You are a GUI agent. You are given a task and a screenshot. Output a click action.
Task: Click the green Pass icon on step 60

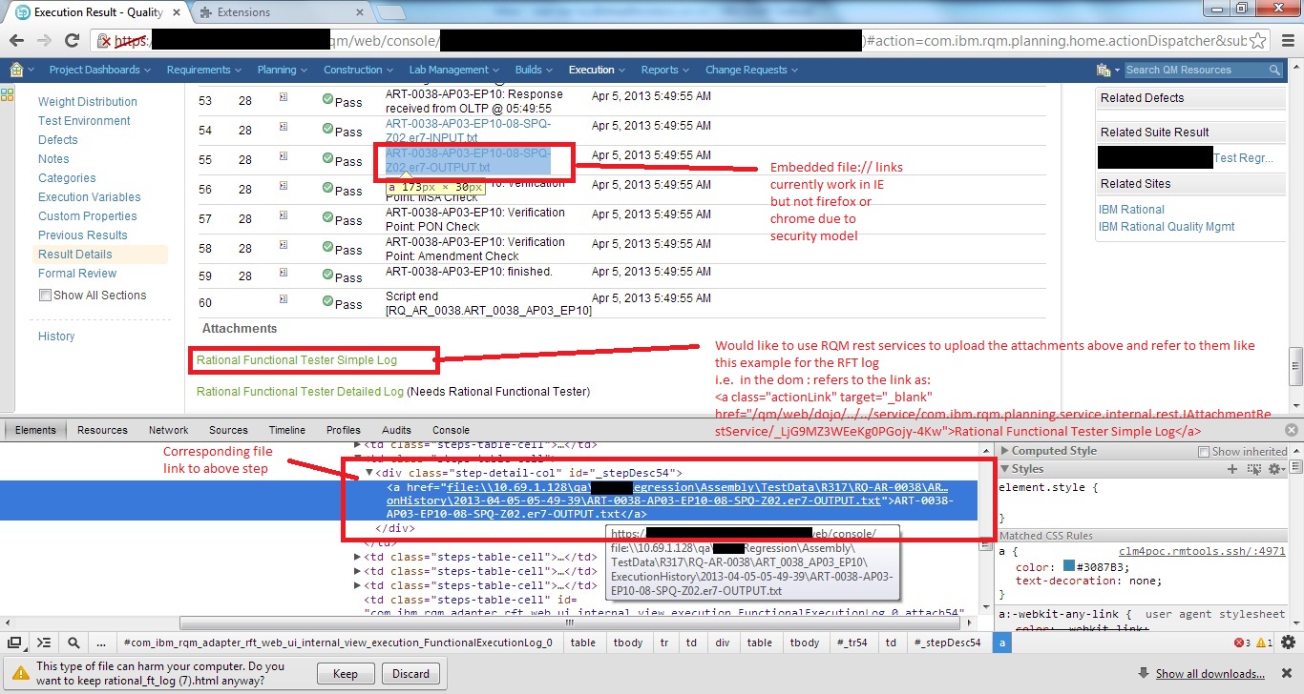point(327,302)
